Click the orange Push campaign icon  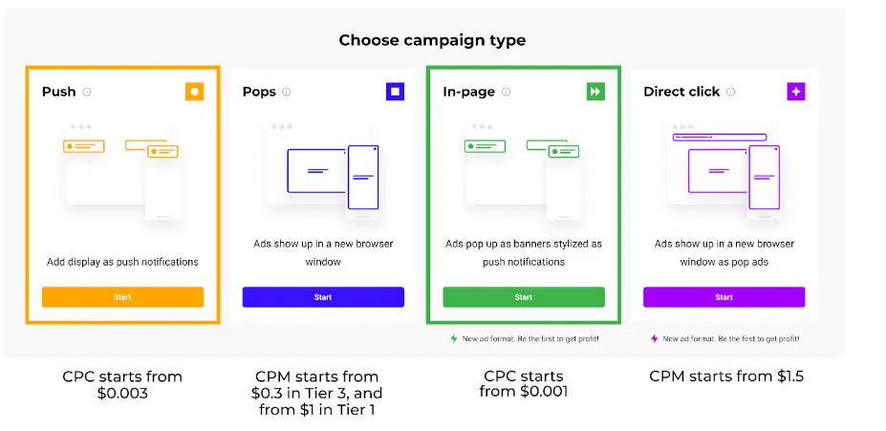[194, 92]
